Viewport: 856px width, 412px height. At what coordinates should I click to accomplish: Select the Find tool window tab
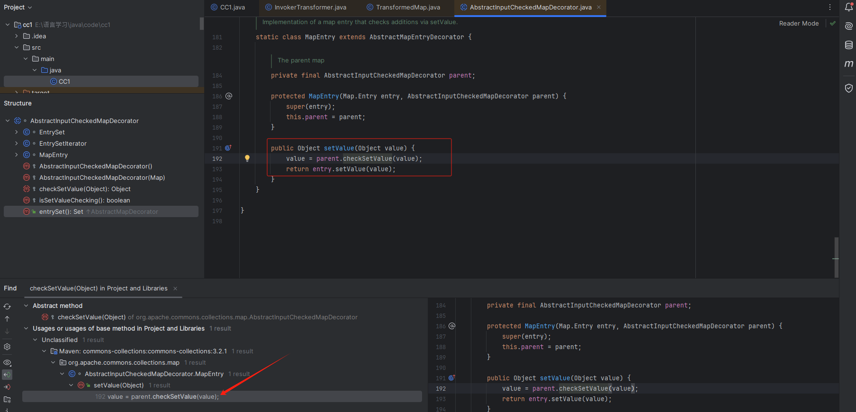10,289
